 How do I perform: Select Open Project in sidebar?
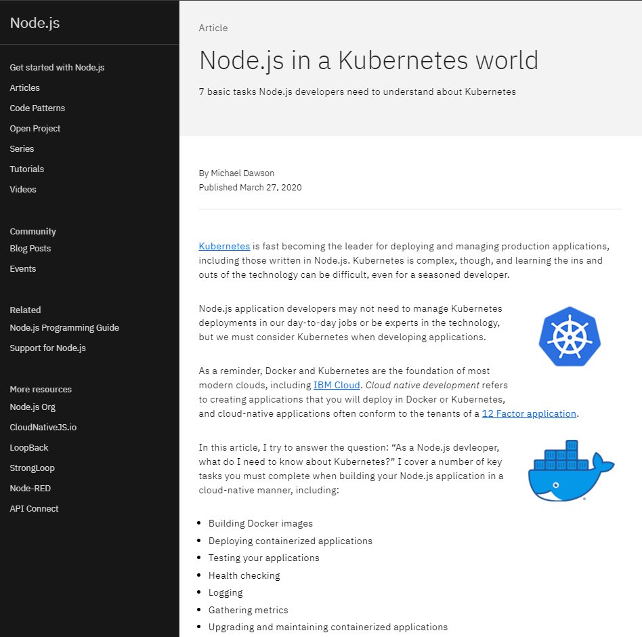pos(35,129)
